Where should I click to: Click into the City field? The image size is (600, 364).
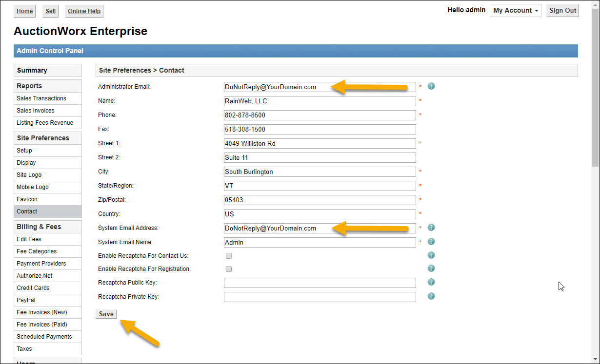320,172
